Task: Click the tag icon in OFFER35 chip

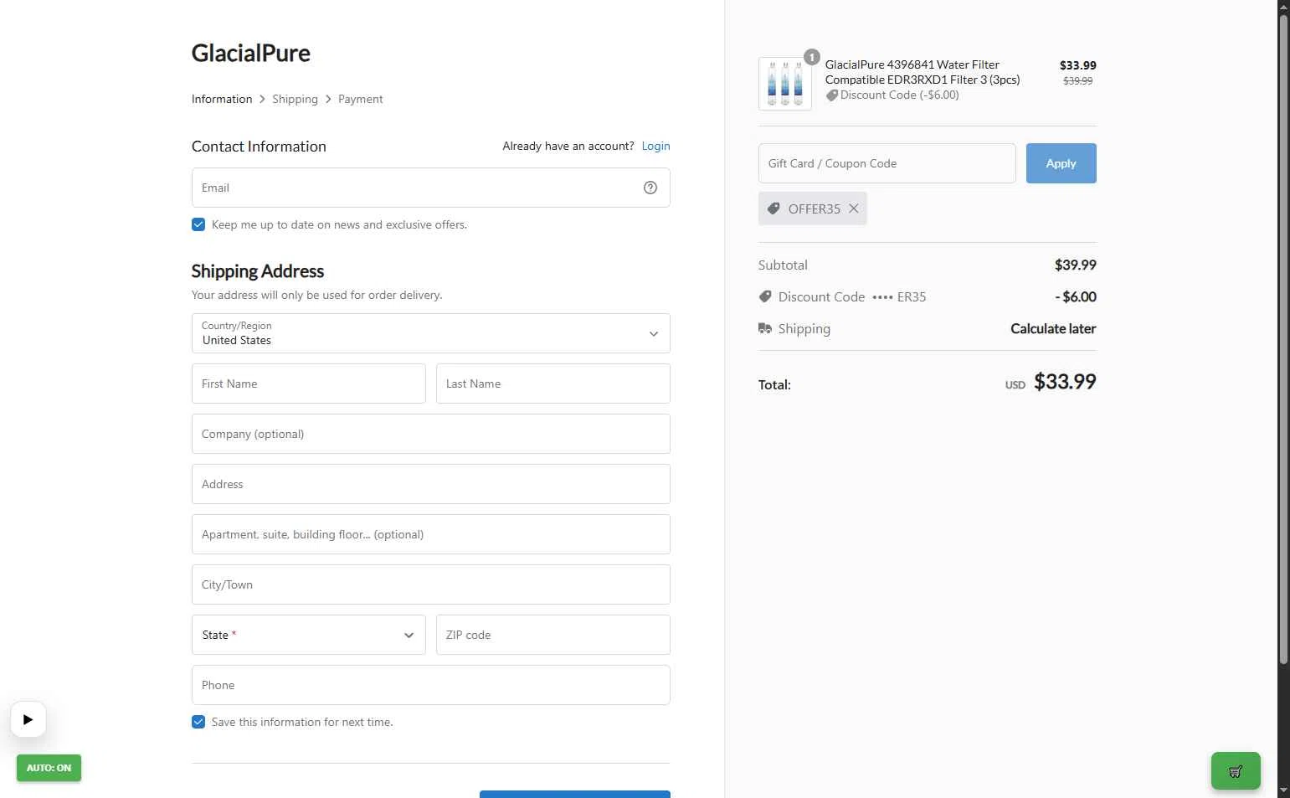Action: [x=774, y=209]
